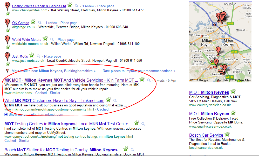
Task: Click www.just-mots.co.uk green URL text
Action: tap(28, 61)
